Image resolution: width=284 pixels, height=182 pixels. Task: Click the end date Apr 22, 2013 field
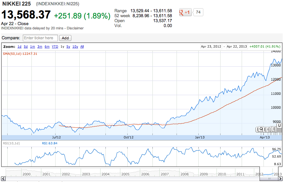pyautogui.click(x=237, y=47)
